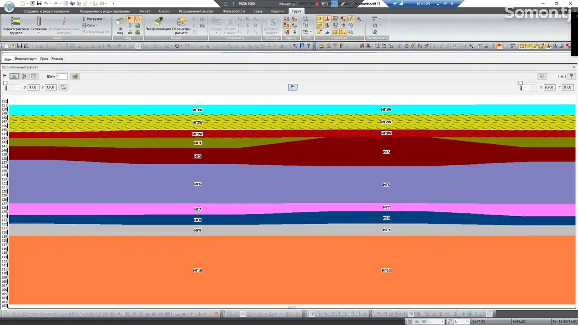
Task: Click the swap coordinates icon next to Y 33.00
Action: 64,87
